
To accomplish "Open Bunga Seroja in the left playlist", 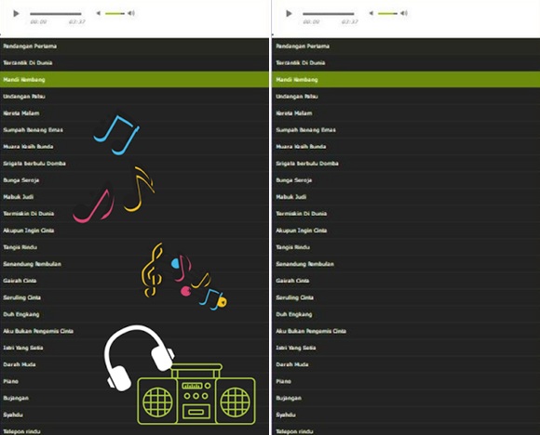I will tap(134, 180).
